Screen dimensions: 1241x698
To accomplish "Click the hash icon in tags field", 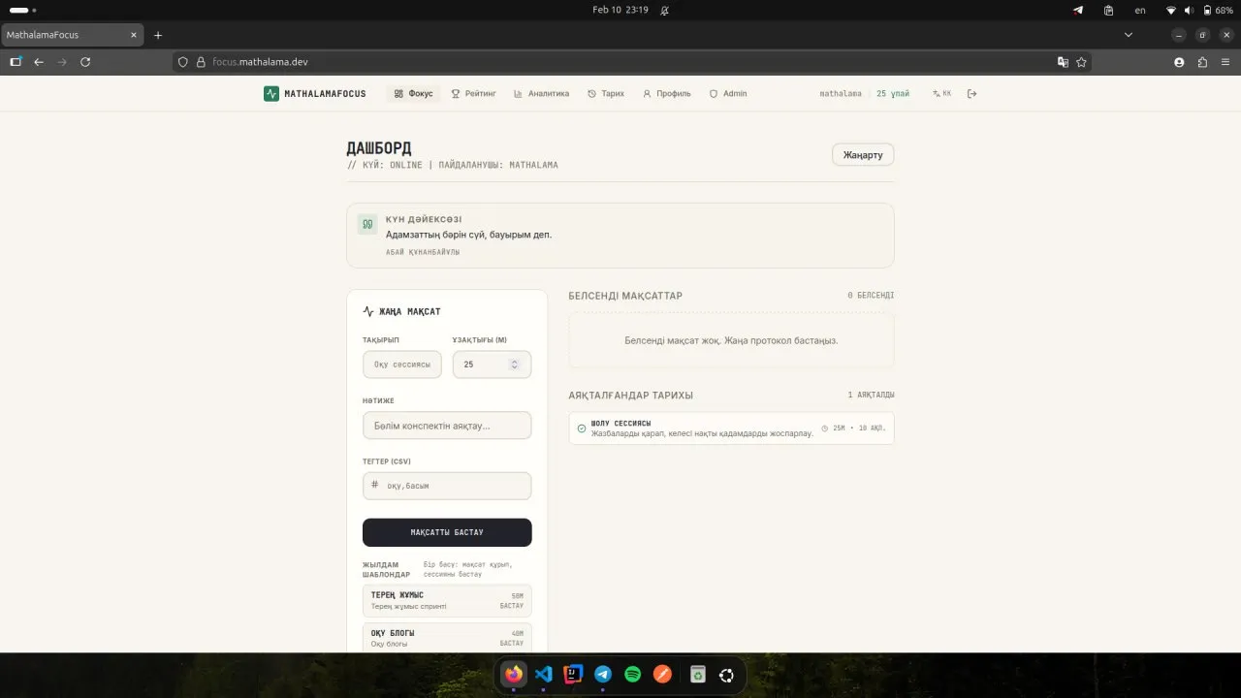I will coord(375,484).
